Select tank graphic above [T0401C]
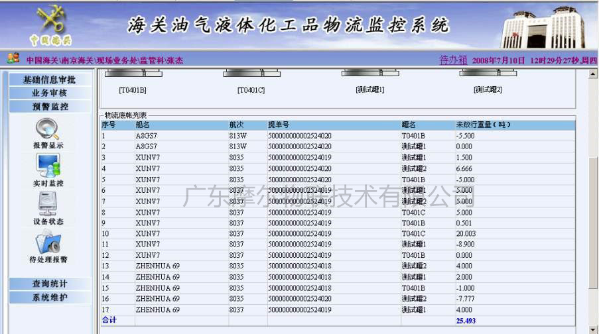 point(252,73)
